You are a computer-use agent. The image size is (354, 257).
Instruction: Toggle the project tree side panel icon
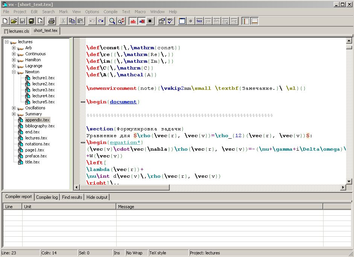246,21
